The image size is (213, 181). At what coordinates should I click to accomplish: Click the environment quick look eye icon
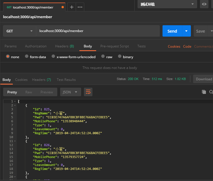pos(204,4)
